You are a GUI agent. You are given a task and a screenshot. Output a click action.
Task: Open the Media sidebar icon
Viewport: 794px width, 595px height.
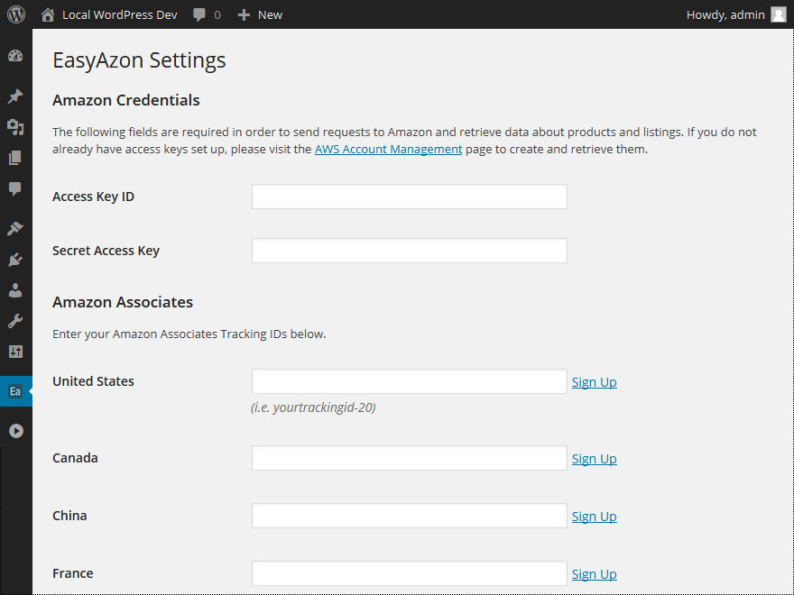[15, 127]
